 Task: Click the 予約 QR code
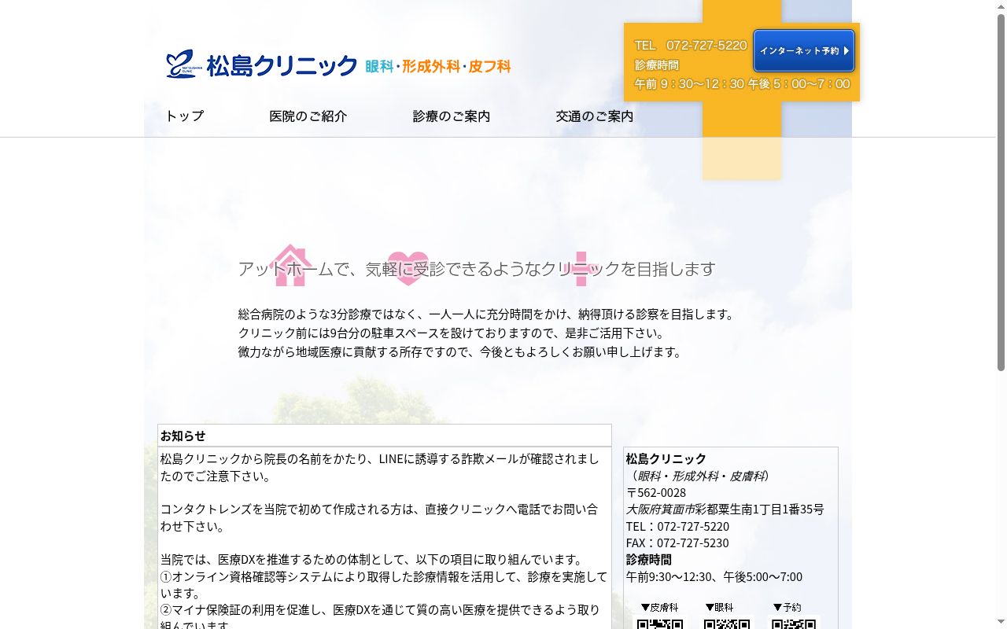793,623
